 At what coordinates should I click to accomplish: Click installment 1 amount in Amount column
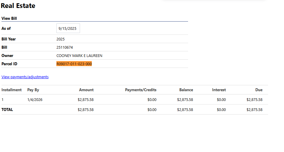coord(86,100)
